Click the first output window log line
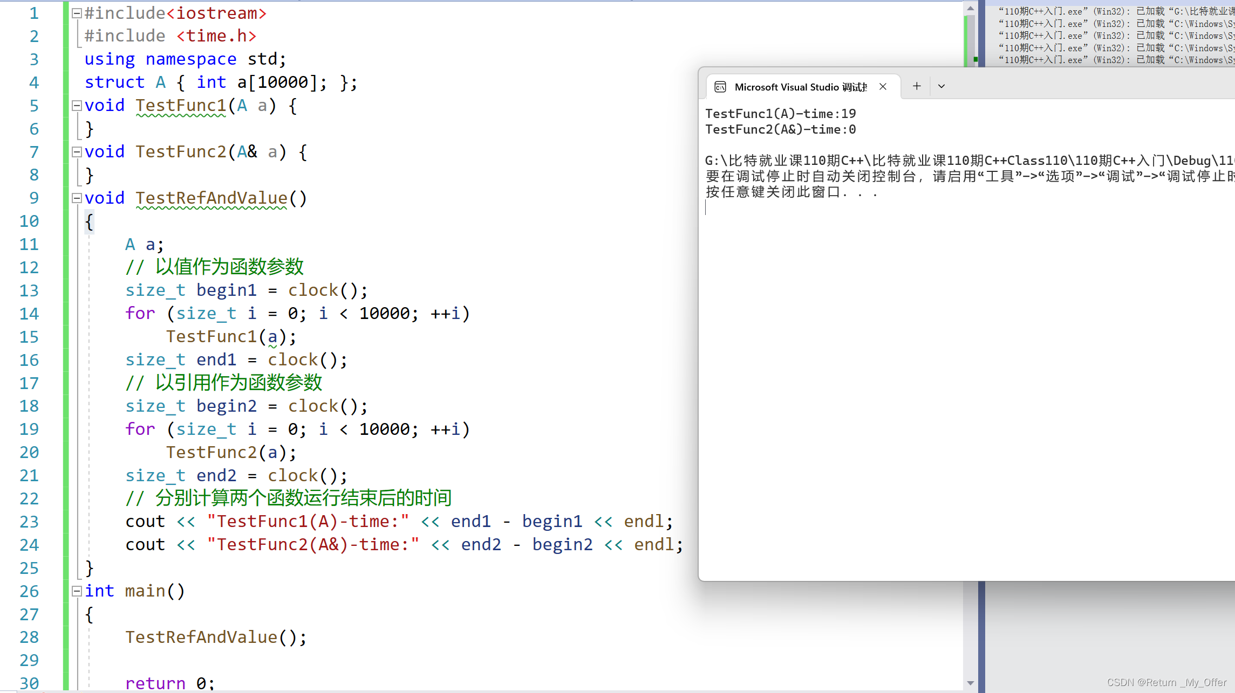Viewport: 1235px width, 693px height. [1116, 11]
